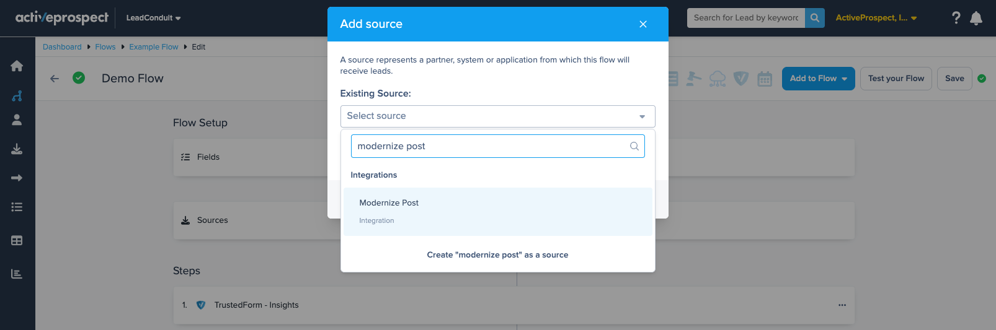Image resolution: width=996 pixels, height=330 pixels.
Task: Click the TrustedForm shield icon in step 1
Action: pyautogui.click(x=201, y=305)
